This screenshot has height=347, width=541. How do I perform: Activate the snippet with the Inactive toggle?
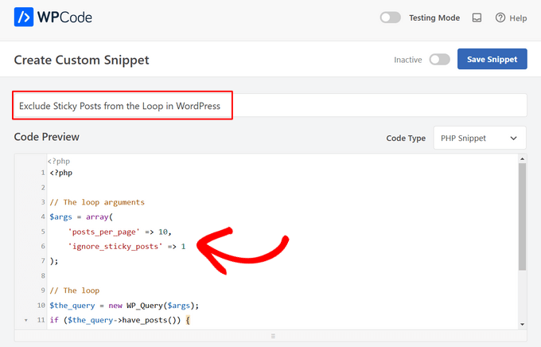pos(439,60)
